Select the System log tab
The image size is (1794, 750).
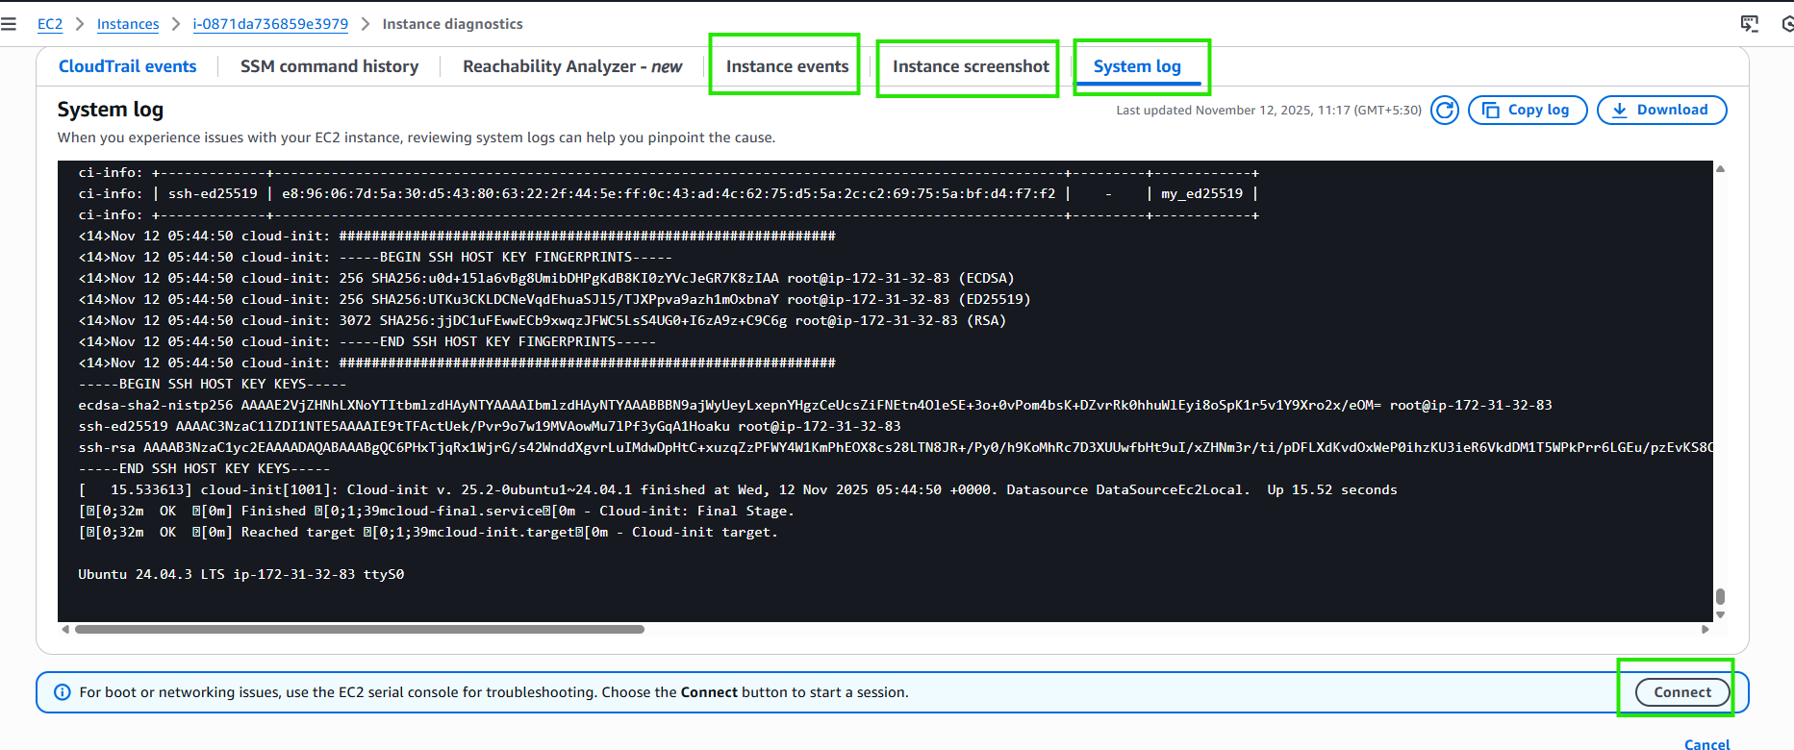click(1137, 66)
